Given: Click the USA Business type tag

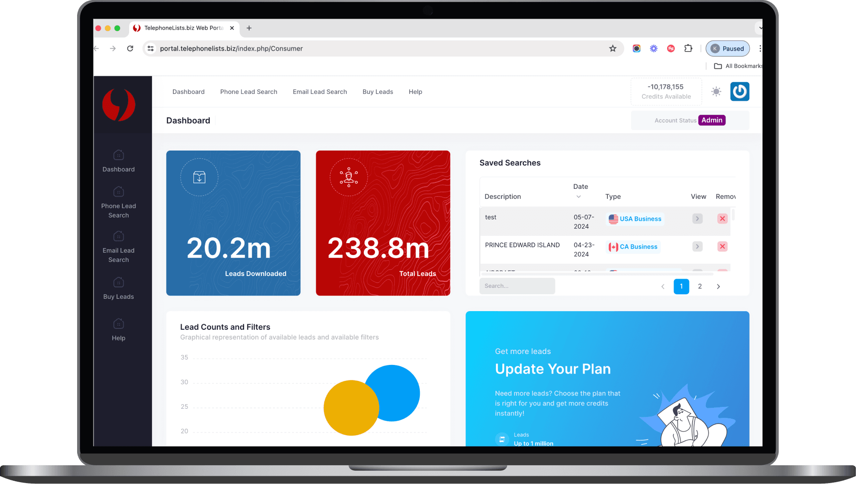Looking at the screenshot, I should (x=635, y=219).
